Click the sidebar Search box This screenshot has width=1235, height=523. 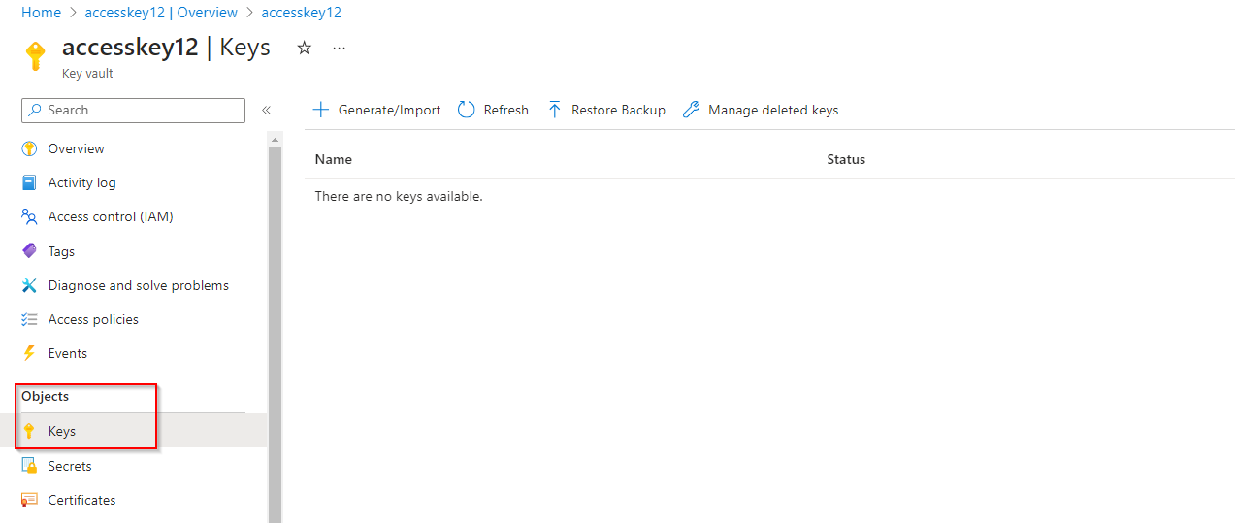click(x=134, y=111)
